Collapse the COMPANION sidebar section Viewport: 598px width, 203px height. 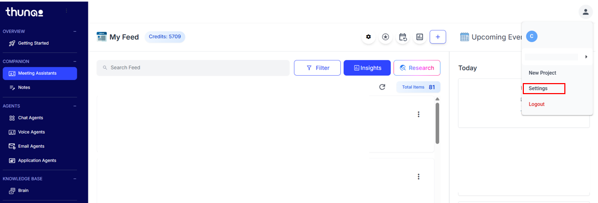pos(75,62)
